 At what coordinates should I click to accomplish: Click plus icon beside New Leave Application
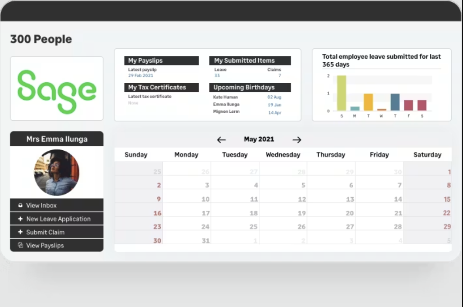(20, 219)
